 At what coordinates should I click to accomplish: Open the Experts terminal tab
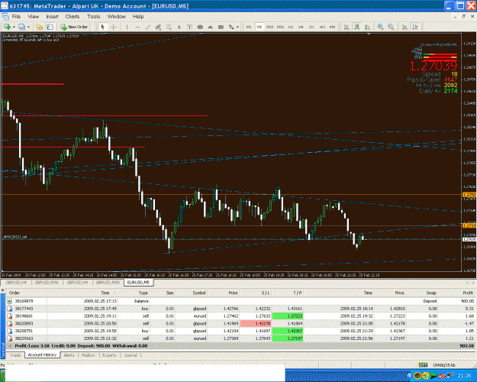(x=109, y=355)
